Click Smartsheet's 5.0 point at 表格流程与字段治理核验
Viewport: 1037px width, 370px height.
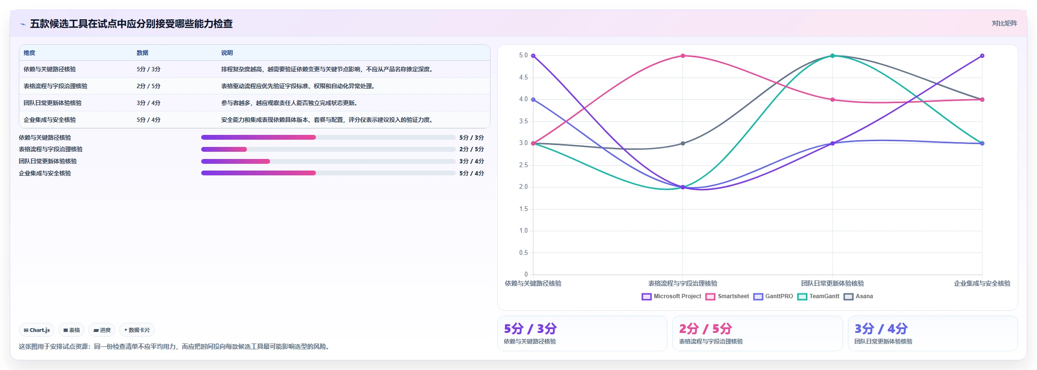pos(683,56)
